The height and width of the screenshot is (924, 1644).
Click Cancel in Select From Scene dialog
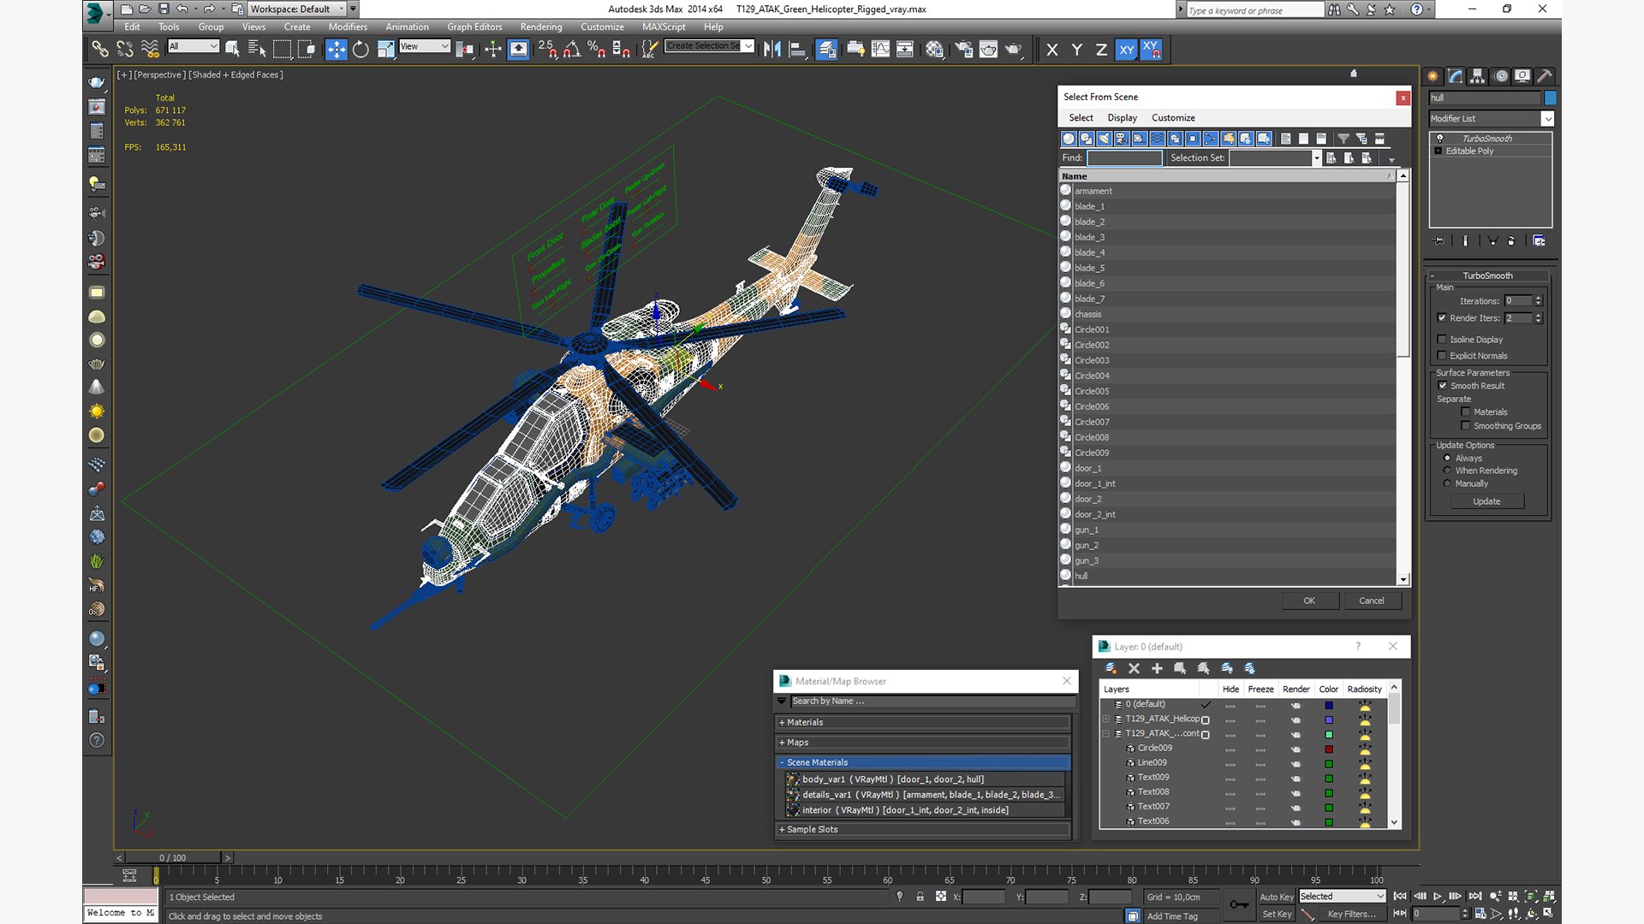[x=1372, y=601]
